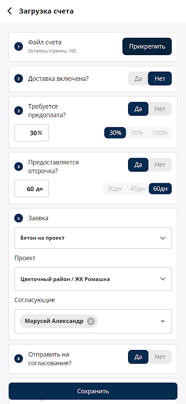Click step 6 number badge icon
This screenshot has width=186, height=404.
19,359
